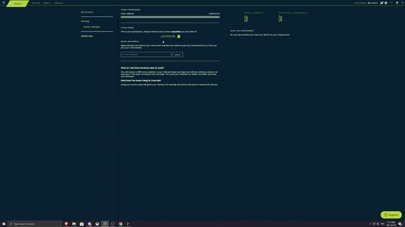Open the Earn tab

47,3
